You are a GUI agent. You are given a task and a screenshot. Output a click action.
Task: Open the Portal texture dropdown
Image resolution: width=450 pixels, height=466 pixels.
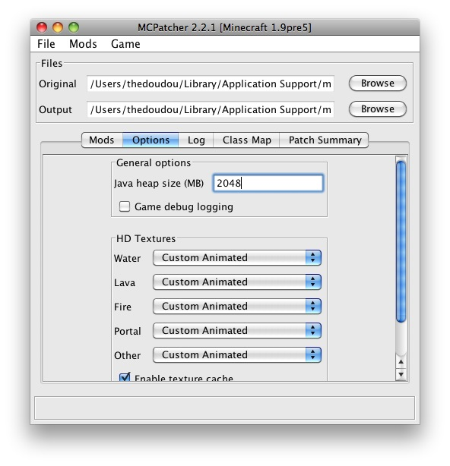[237, 331]
